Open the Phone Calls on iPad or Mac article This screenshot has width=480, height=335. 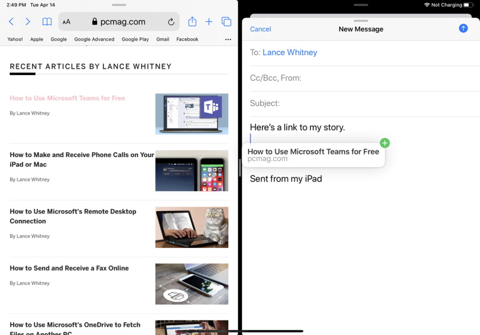click(x=81, y=160)
